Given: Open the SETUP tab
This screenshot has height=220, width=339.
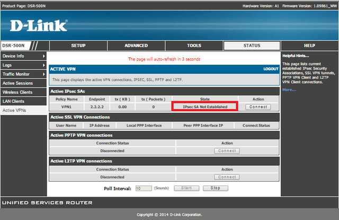Looking at the screenshot, I should pos(78,46).
